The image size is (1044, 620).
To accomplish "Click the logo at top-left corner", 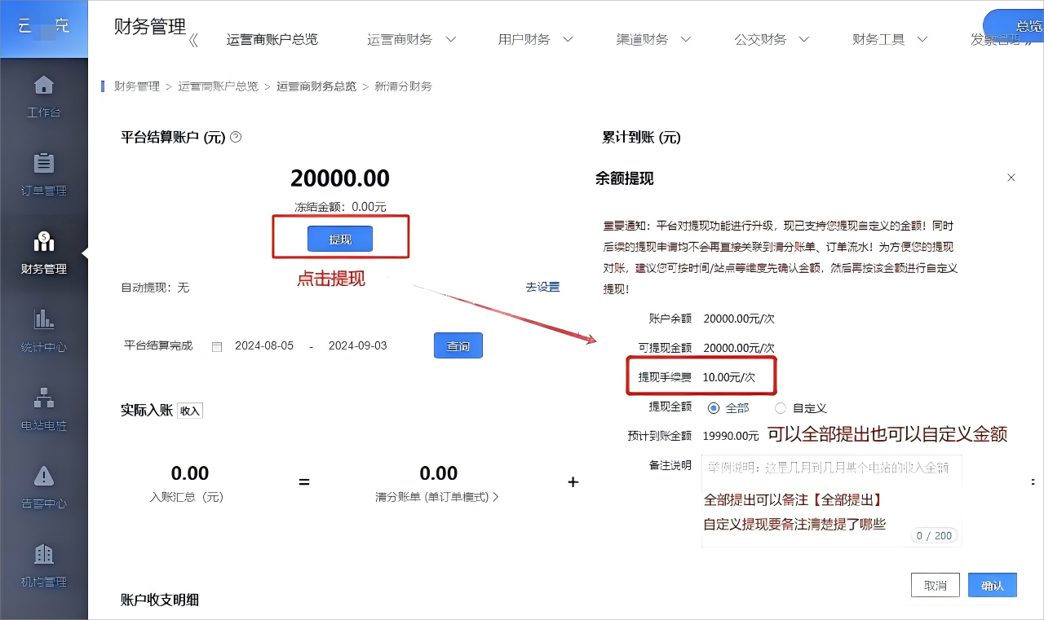I will click(x=44, y=29).
